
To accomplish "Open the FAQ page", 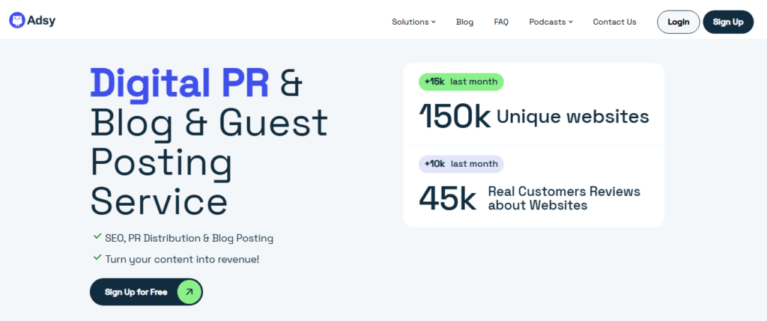I will [501, 22].
